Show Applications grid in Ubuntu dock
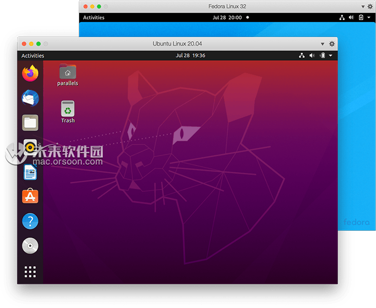Screen dimensions: 376x308 point(30,271)
